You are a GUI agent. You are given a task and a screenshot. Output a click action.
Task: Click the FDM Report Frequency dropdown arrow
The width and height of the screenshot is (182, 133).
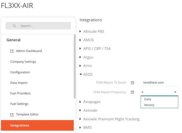coord(175,92)
